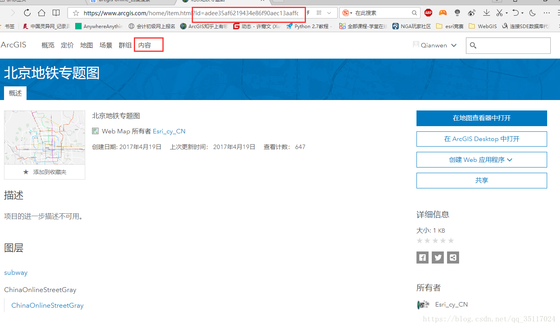Screen dimensions: 560x327
Task: Open the downloads arrow icon
Action: (x=486, y=13)
